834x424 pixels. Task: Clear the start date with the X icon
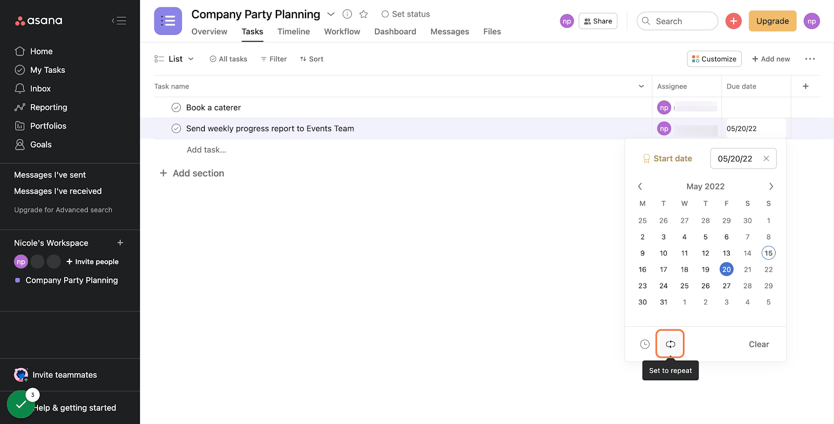766,159
